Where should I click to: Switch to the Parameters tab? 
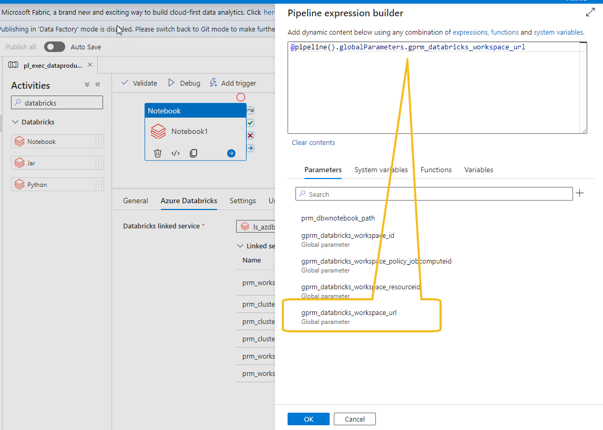[323, 170]
